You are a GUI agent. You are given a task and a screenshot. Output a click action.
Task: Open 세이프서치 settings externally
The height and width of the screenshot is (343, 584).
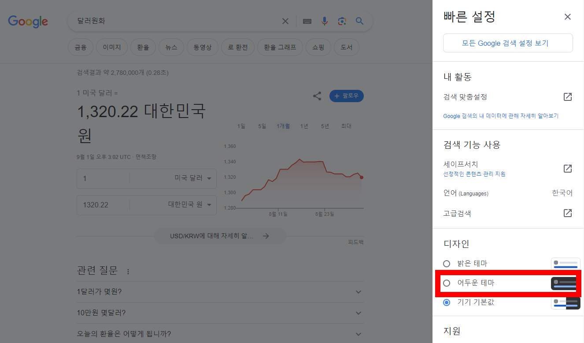point(568,168)
